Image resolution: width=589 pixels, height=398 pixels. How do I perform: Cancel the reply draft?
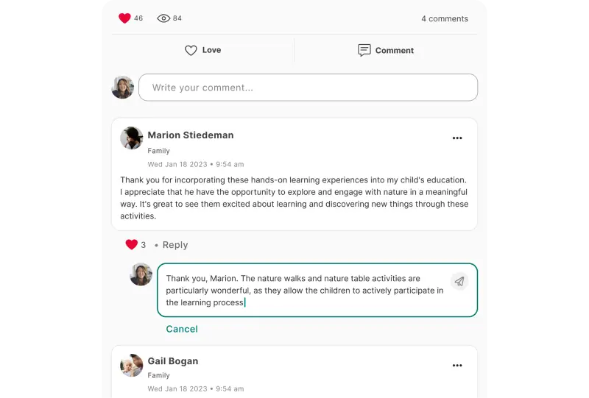[x=182, y=329]
